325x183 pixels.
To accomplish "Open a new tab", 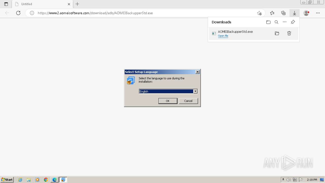I will [x=77, y=4].
